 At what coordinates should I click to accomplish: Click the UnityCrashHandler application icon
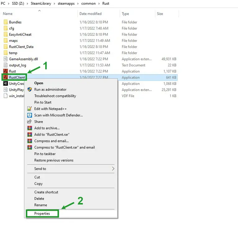[x=6, y=83]
